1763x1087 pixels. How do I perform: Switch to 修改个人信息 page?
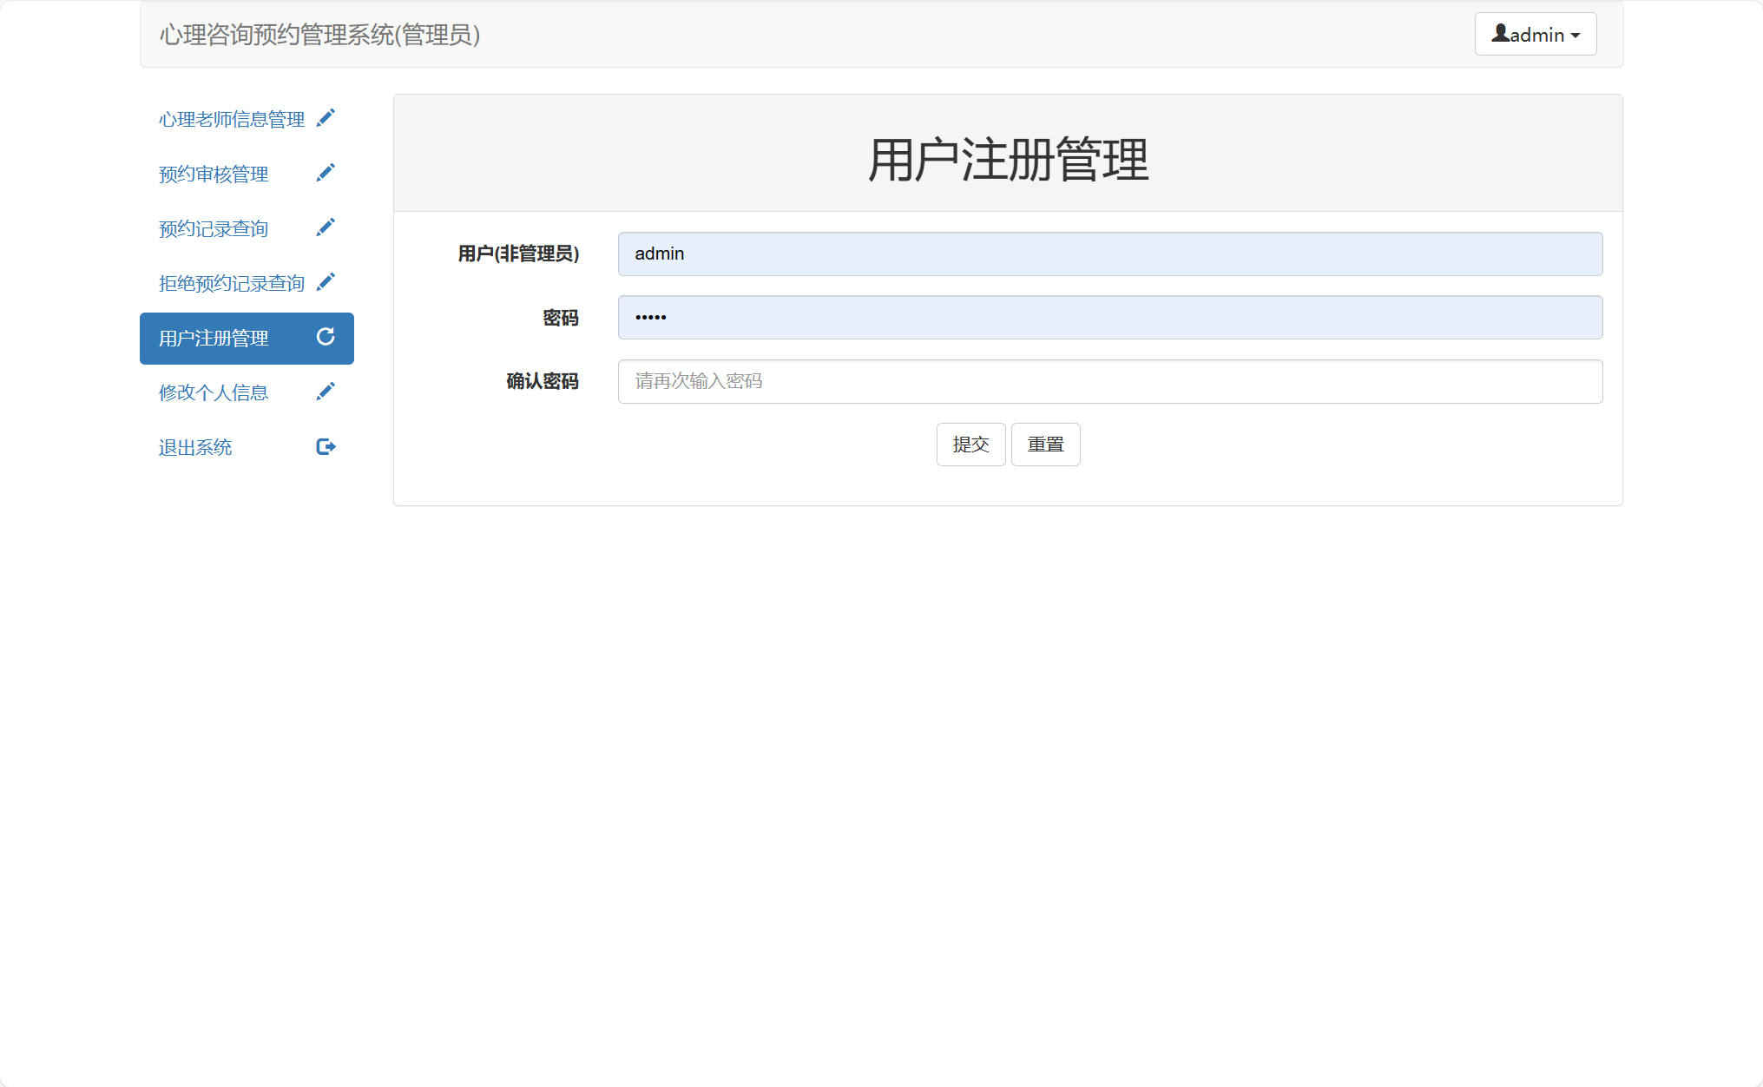click(213, 392)
